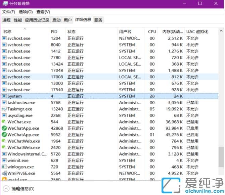Click PID 720 of winlogon.exe
This screenshot has height=195, width=225.
(54, 167)
